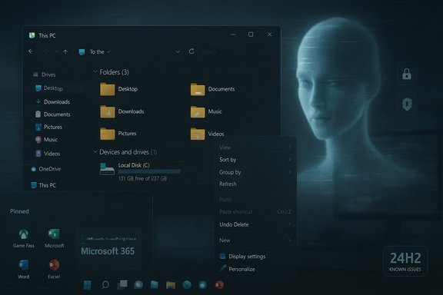Open the address bar history dropdown arrow
Screen dimensions: 443x295
click(x=178, y=51)
